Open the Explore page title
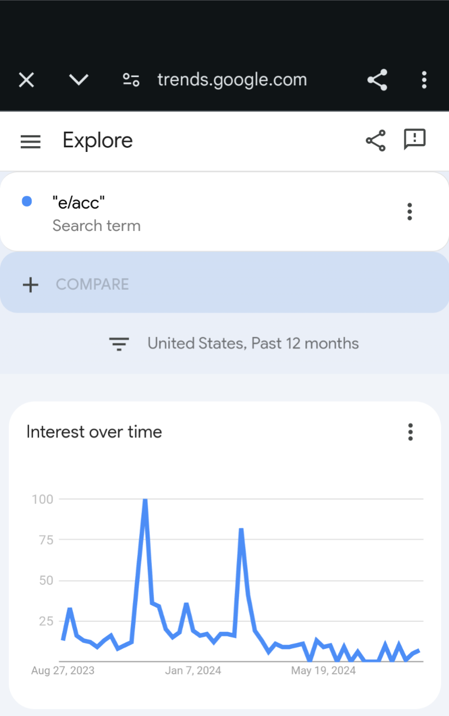Image resolution: width=449 pixels, height=716 pixels. (x=98, y=140)
